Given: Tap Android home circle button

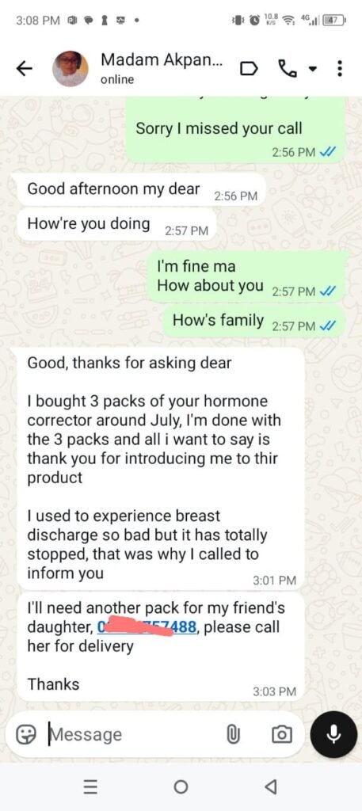Looking at the screenshot, I should click(x=181, y=787).
